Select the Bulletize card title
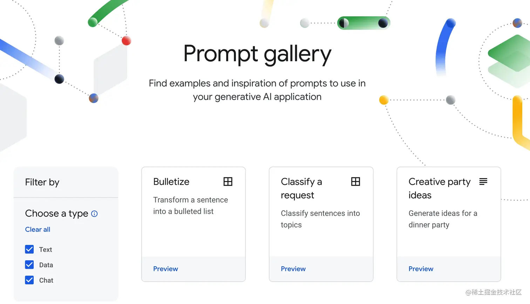This screenshot has height=304, width=530. pos(171,182)
